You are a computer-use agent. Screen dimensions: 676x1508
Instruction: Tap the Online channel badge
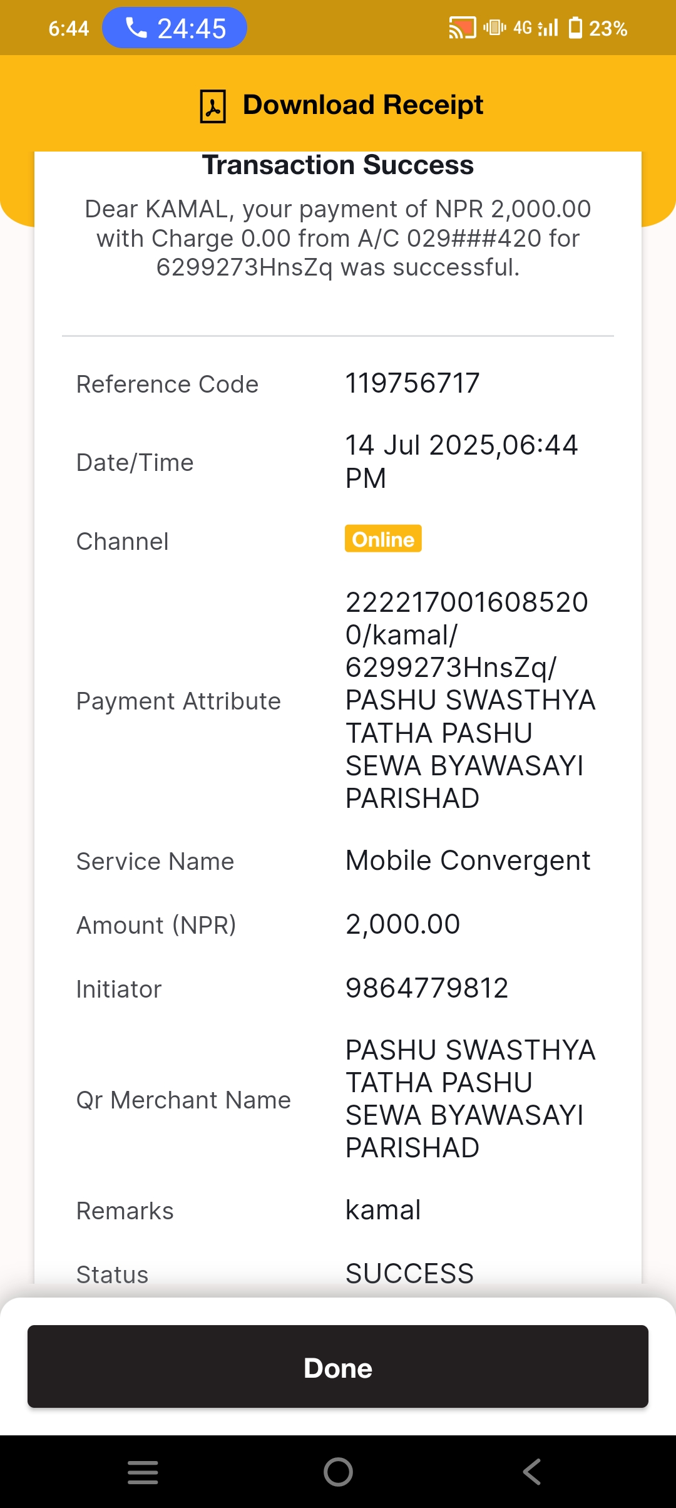[383, 539]
